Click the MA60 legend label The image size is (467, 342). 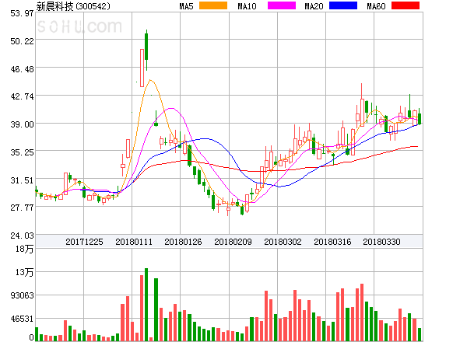click(376, 6)
